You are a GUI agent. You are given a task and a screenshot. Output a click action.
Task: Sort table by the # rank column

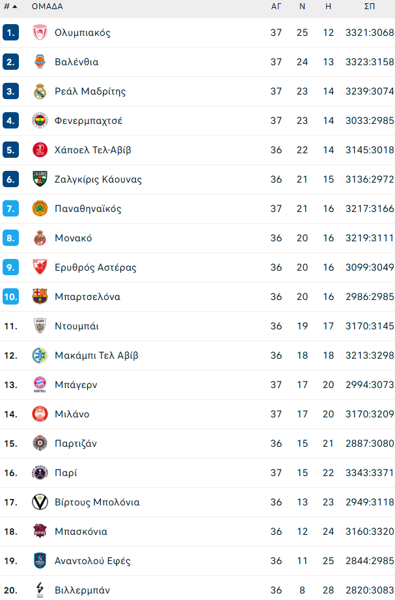click(x=10, y=7)
